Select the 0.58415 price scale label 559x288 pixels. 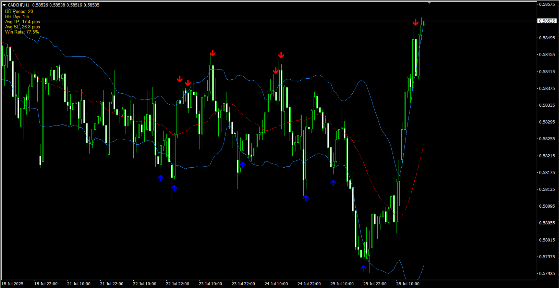coord(547,72)
